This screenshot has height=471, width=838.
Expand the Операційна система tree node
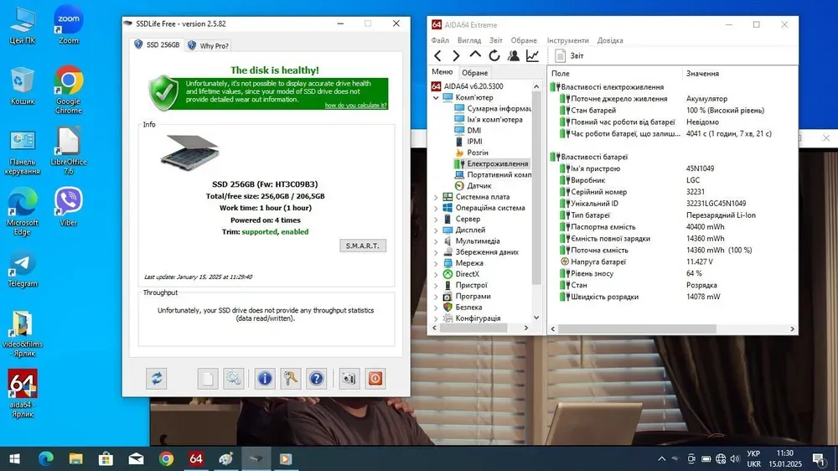pyautogui.click(x=436, y=208)
